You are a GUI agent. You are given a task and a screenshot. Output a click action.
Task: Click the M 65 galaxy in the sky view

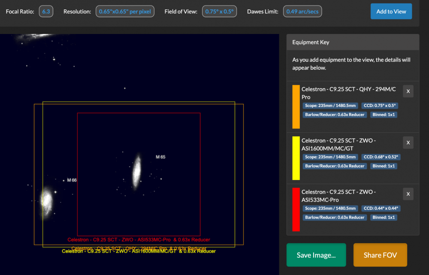(136, 172)
